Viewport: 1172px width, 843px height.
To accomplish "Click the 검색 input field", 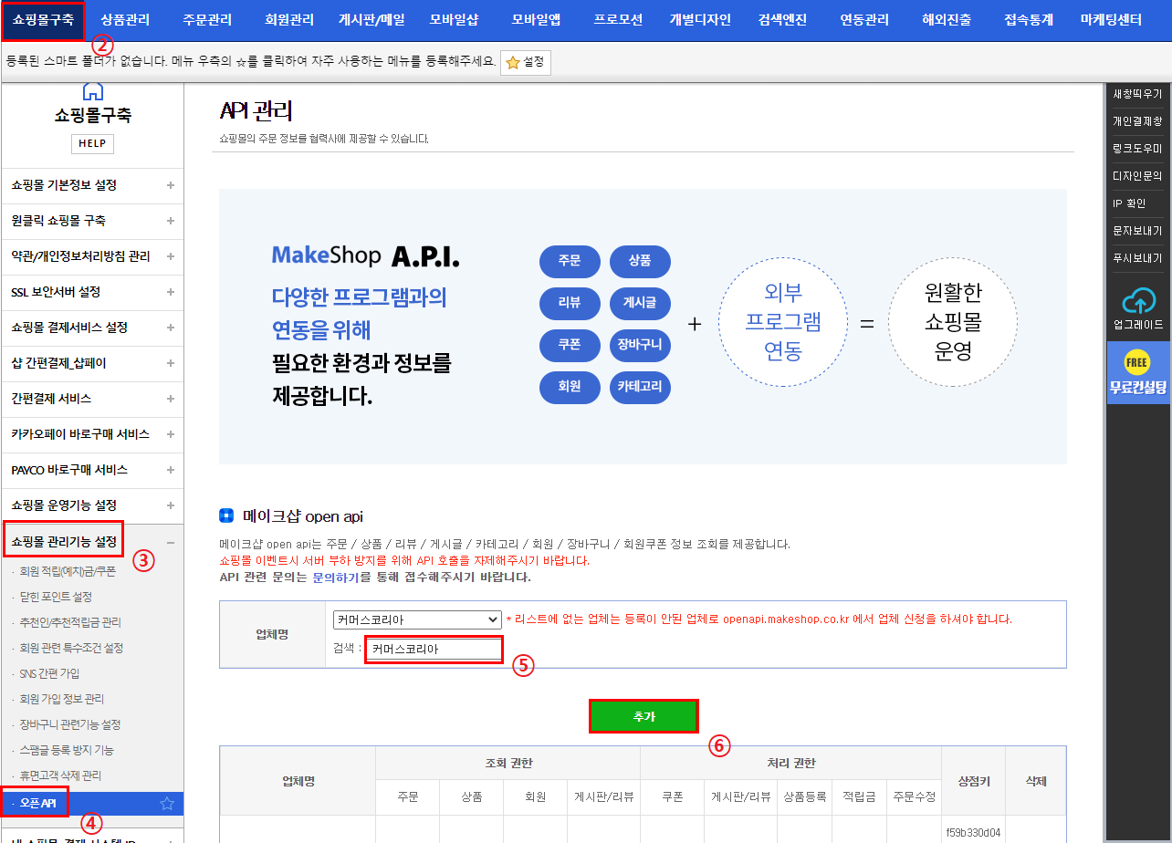I will (434, 650).
